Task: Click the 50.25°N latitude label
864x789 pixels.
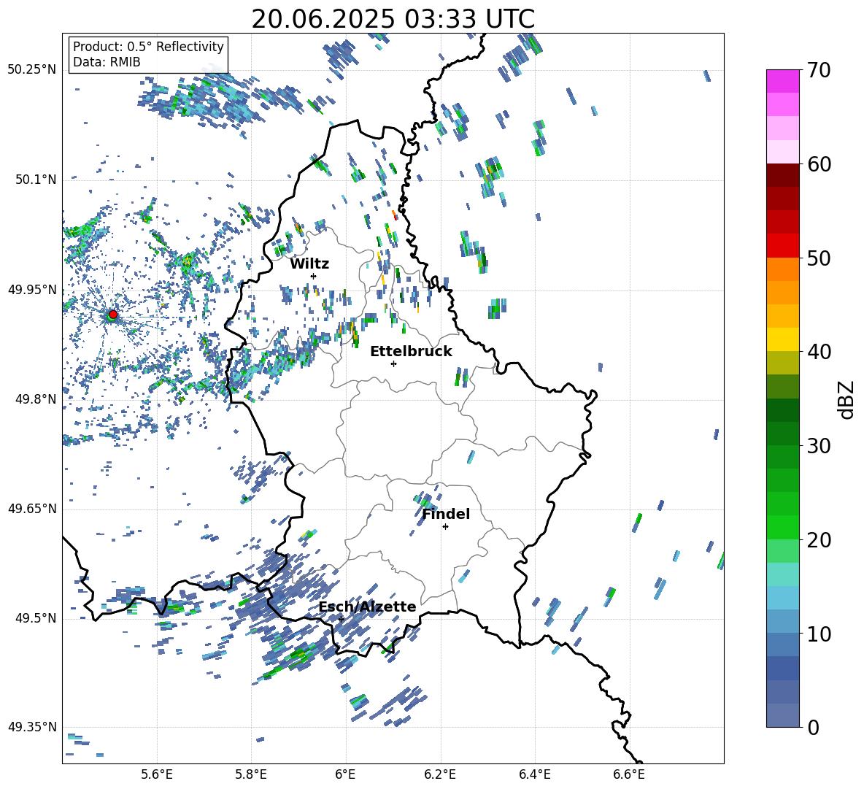Action: tap(32, 70)
